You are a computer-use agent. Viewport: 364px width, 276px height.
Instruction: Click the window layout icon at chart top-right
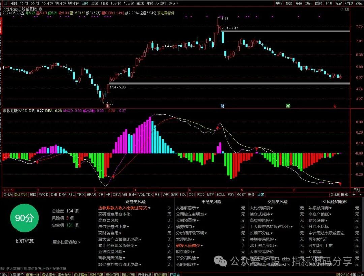(347, 9)
